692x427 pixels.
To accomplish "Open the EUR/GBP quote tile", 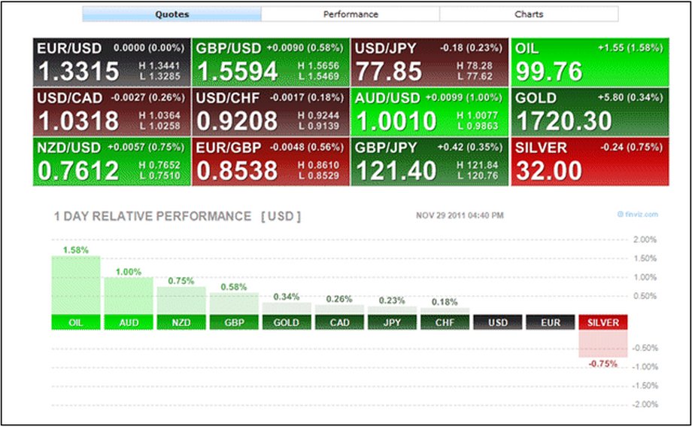I will pyautogui.click(x=271, y=161).
